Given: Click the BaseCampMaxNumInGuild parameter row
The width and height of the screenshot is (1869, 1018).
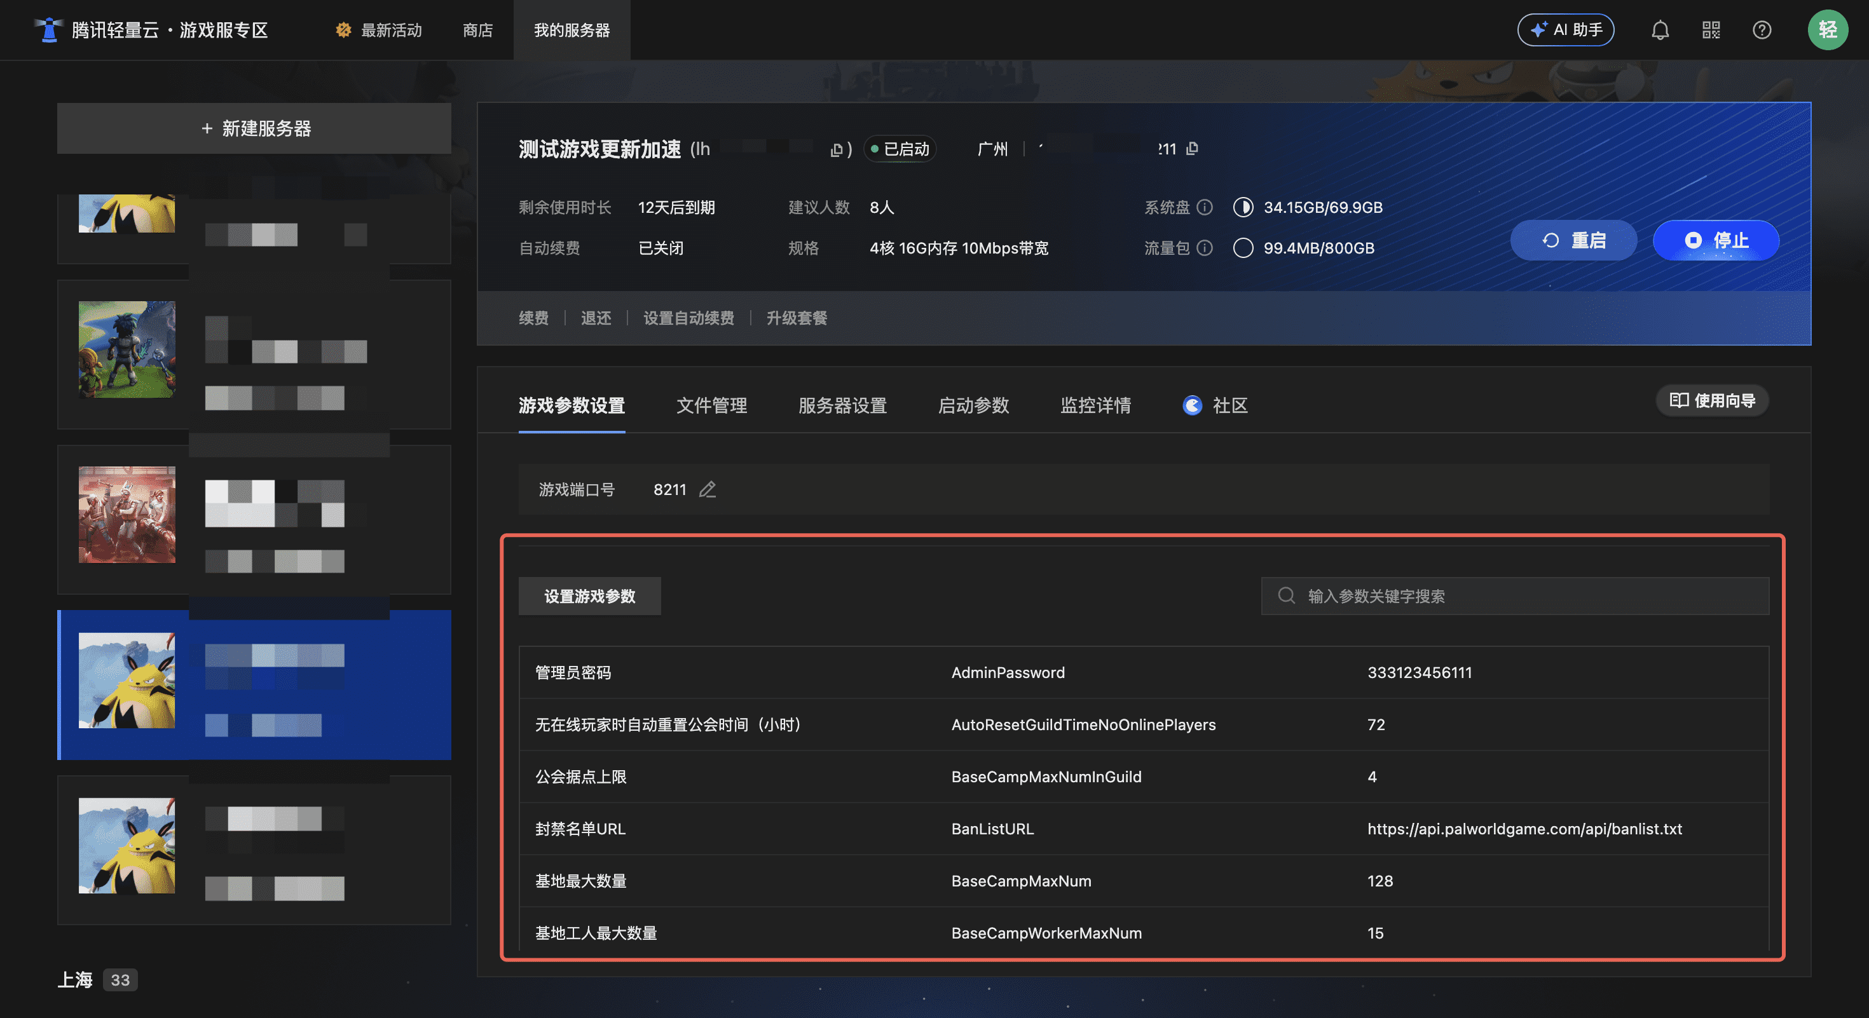Looking at the screenshot, I should click(1144, 777).
